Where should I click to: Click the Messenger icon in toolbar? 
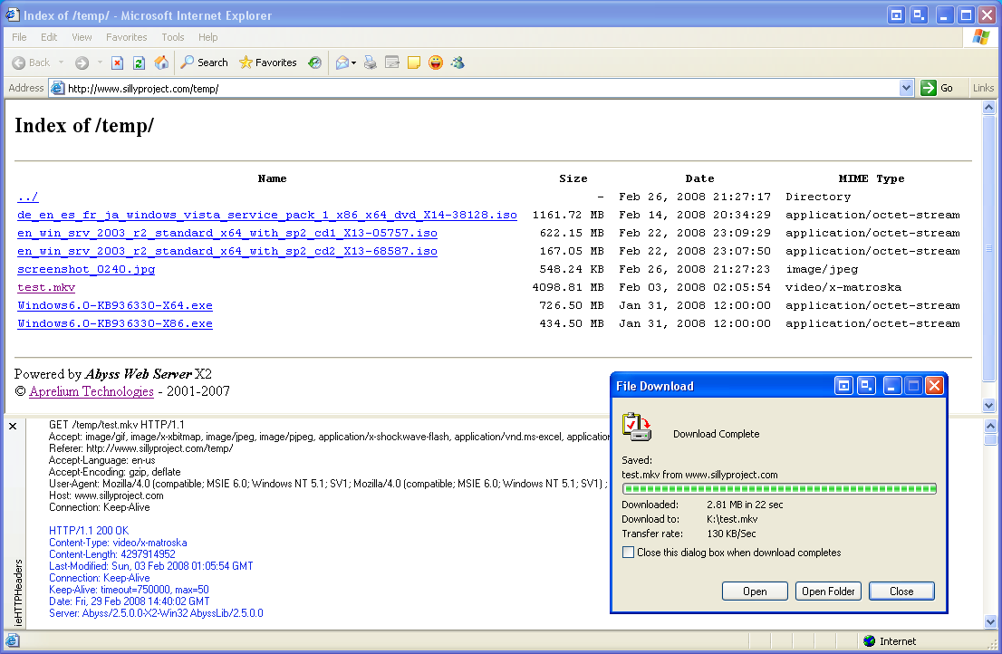(x=458, y=63)
